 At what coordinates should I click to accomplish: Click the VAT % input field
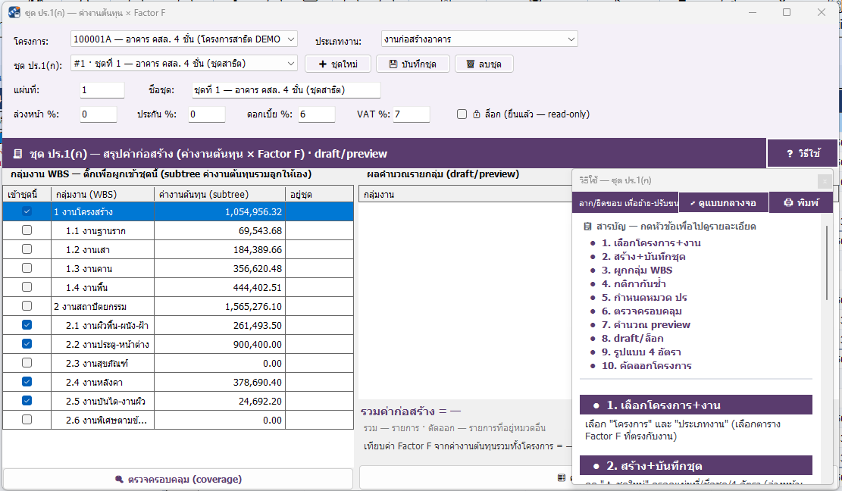[x=412, y=114]
